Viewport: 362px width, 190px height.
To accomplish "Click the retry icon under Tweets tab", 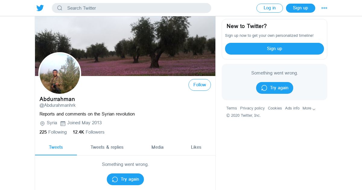I will tap(115, 179).
